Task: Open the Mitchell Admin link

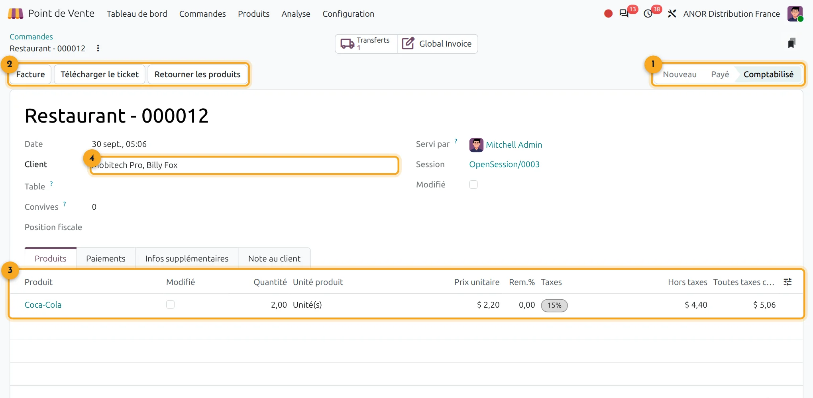Action: [514, 145]
